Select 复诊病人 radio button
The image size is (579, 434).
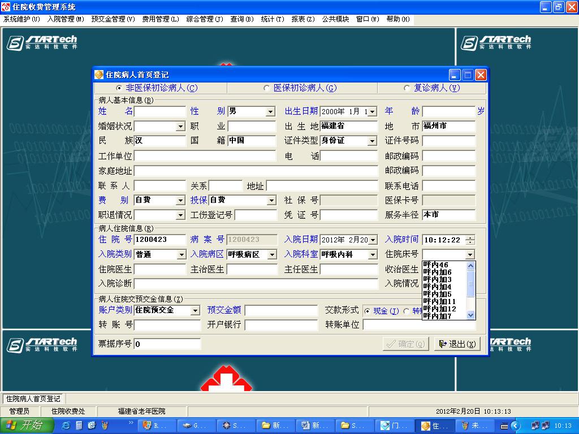click(407, 88)
